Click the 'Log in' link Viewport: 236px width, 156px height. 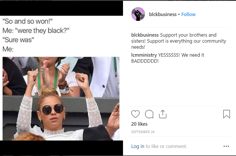click(x=138, y=146)
